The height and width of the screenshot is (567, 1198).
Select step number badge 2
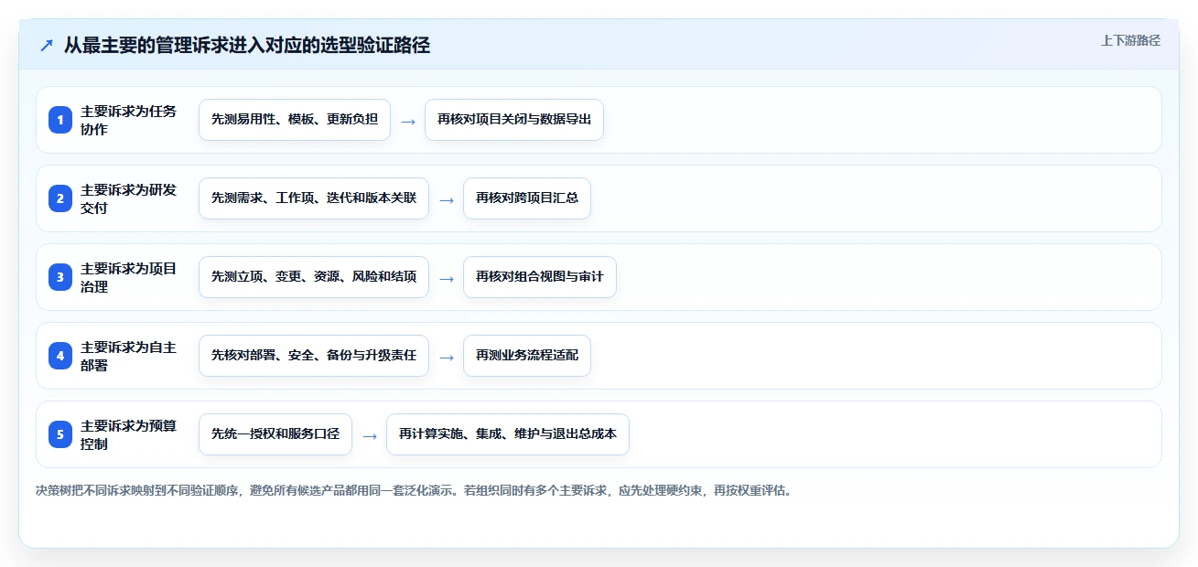60,198
